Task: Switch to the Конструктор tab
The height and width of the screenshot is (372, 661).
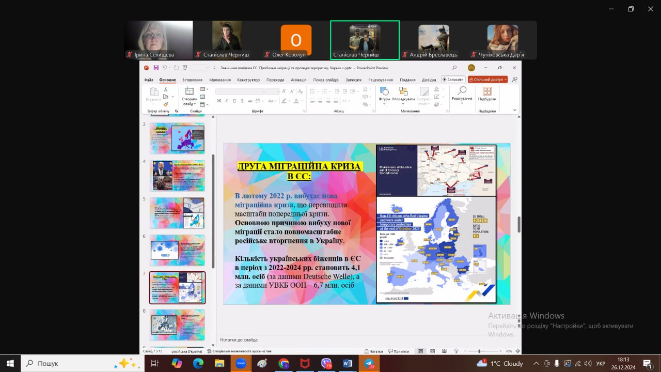Action: tap(248, 80)
